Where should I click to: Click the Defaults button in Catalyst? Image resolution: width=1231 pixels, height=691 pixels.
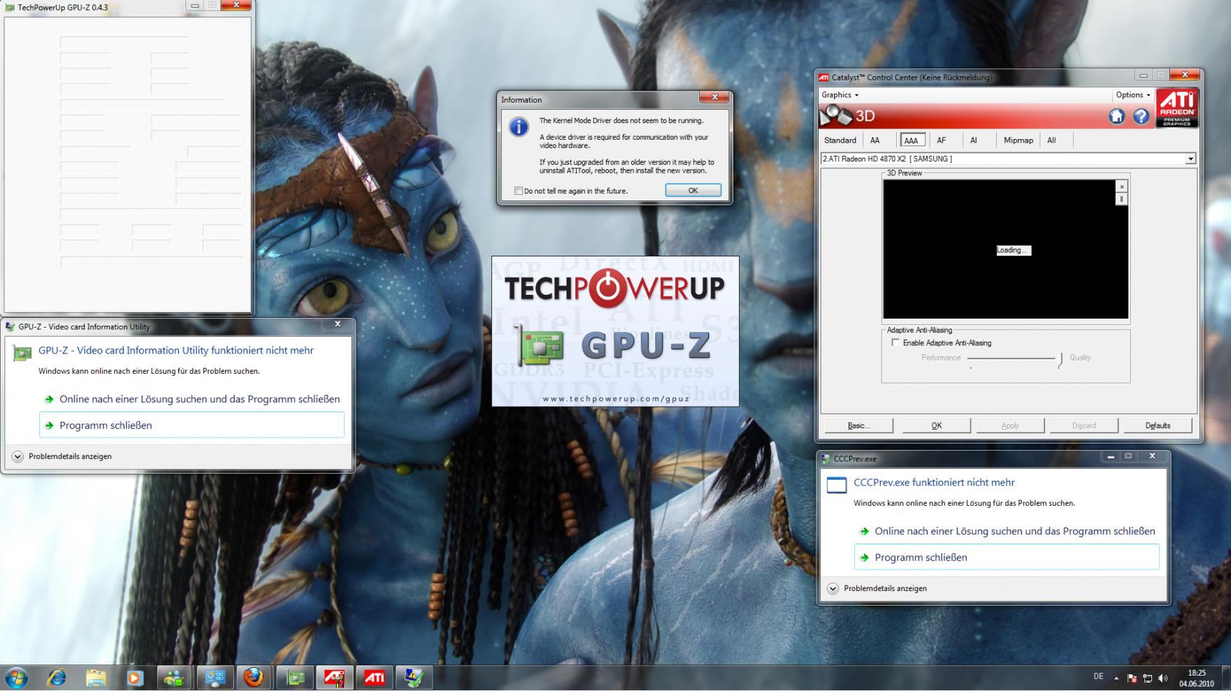coord(1158,425)
